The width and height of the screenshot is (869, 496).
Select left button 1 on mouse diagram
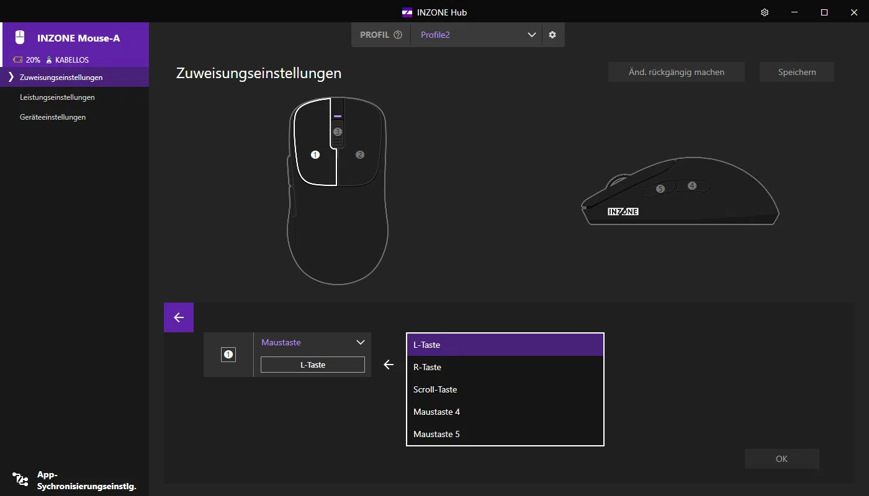[x=315, y=154]
